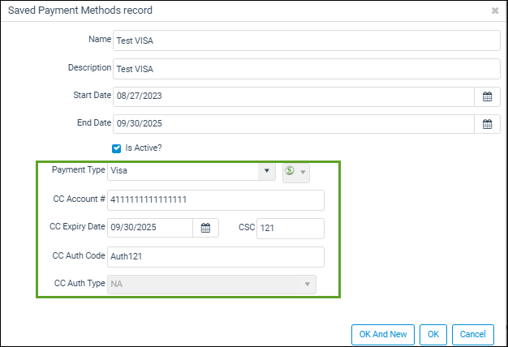Click the green dollar payment icon

291,172
